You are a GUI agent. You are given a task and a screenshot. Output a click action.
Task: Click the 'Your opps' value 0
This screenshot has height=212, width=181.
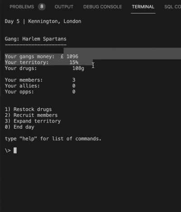pos(74,92)
